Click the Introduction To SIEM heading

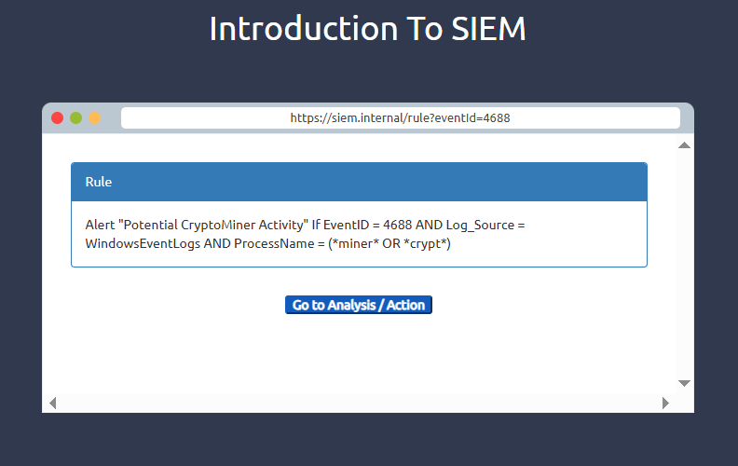(x=368, y=29)
